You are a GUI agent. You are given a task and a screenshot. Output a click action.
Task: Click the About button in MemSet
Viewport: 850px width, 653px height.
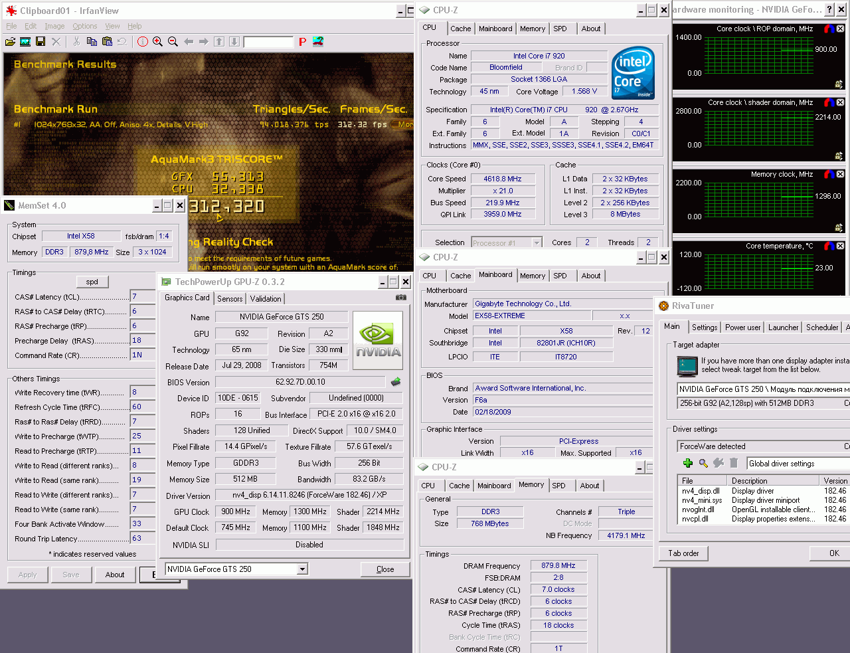click(x=115, y=575)
